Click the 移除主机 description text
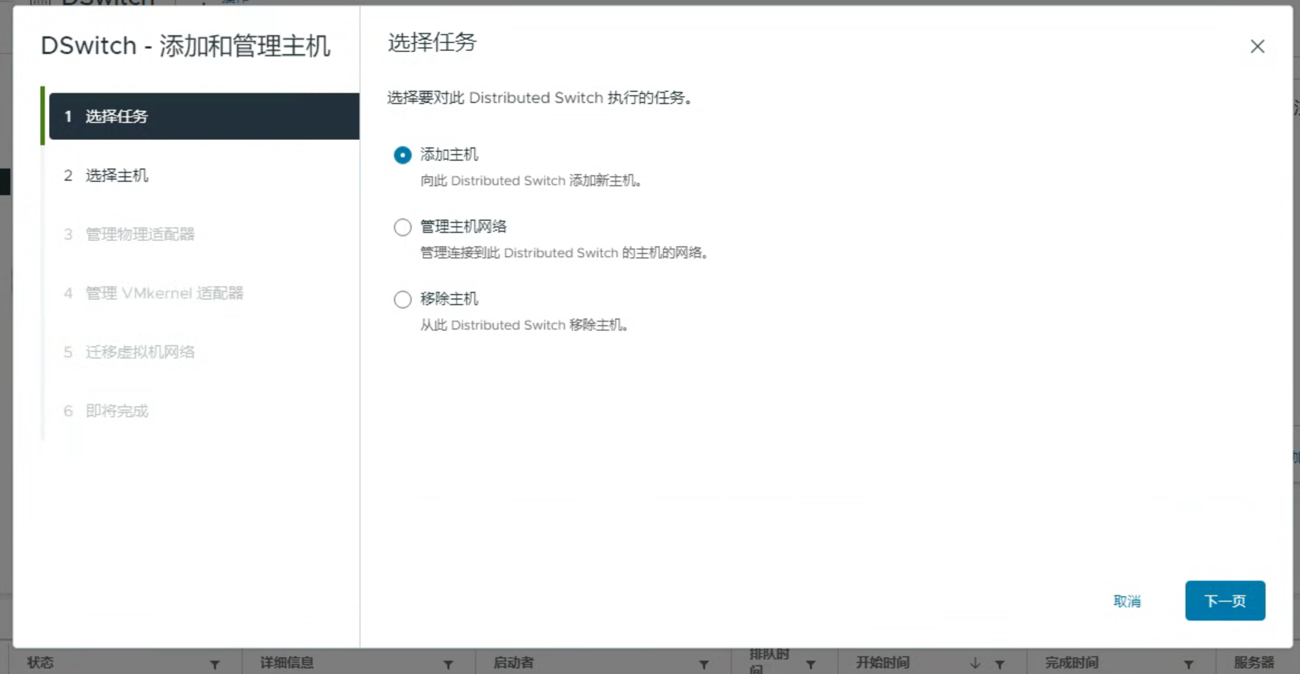Image resolution: width=1300 pixels, height=674 pixels. 525,325
